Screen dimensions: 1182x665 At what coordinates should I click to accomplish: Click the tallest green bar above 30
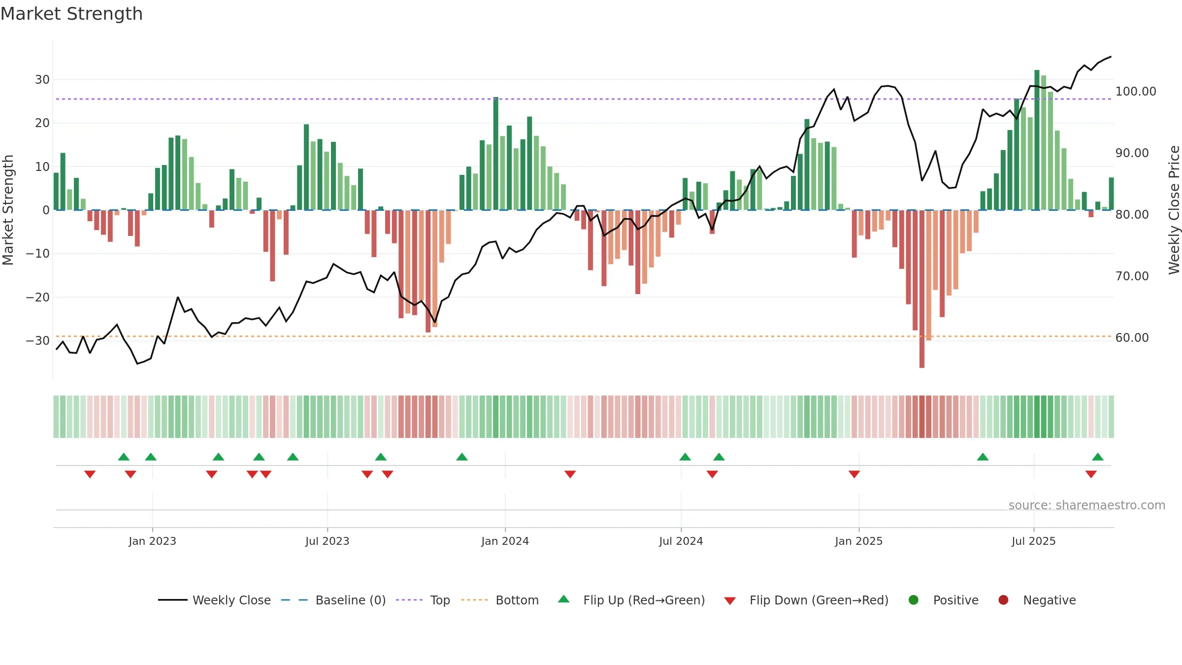[1037, 140]
